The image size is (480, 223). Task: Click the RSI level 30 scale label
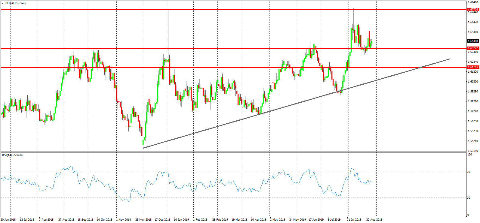[469, 197]
